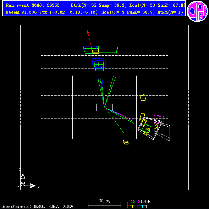Image resolution: width=209 pixels, height=209 pixels.
Task: Select the blue and green HCAL cluster stack
Action: click(x=99, y=65)
